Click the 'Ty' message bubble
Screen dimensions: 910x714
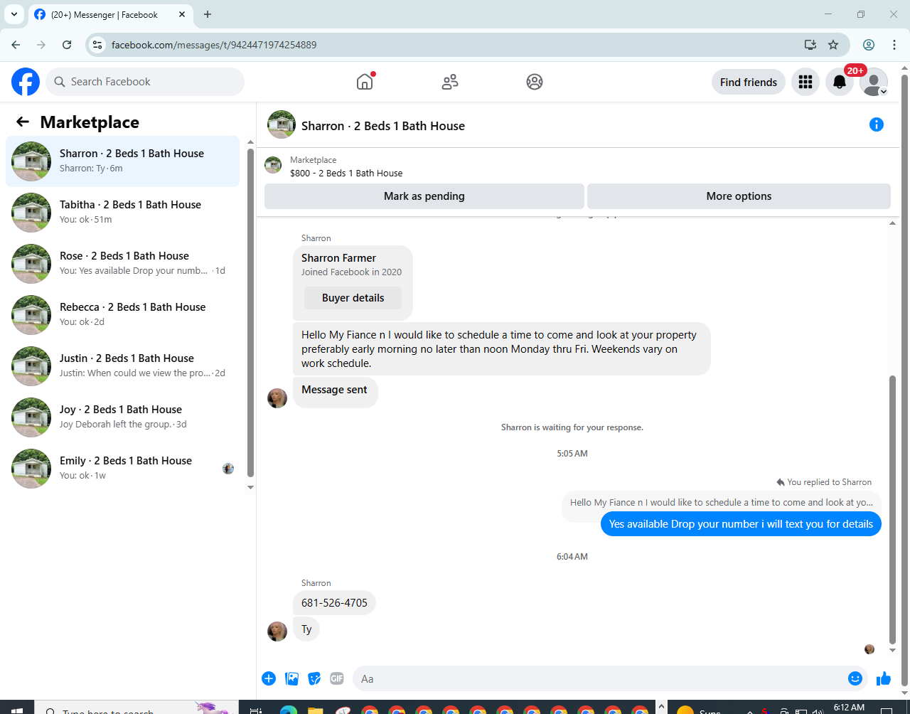click(306, 629)
